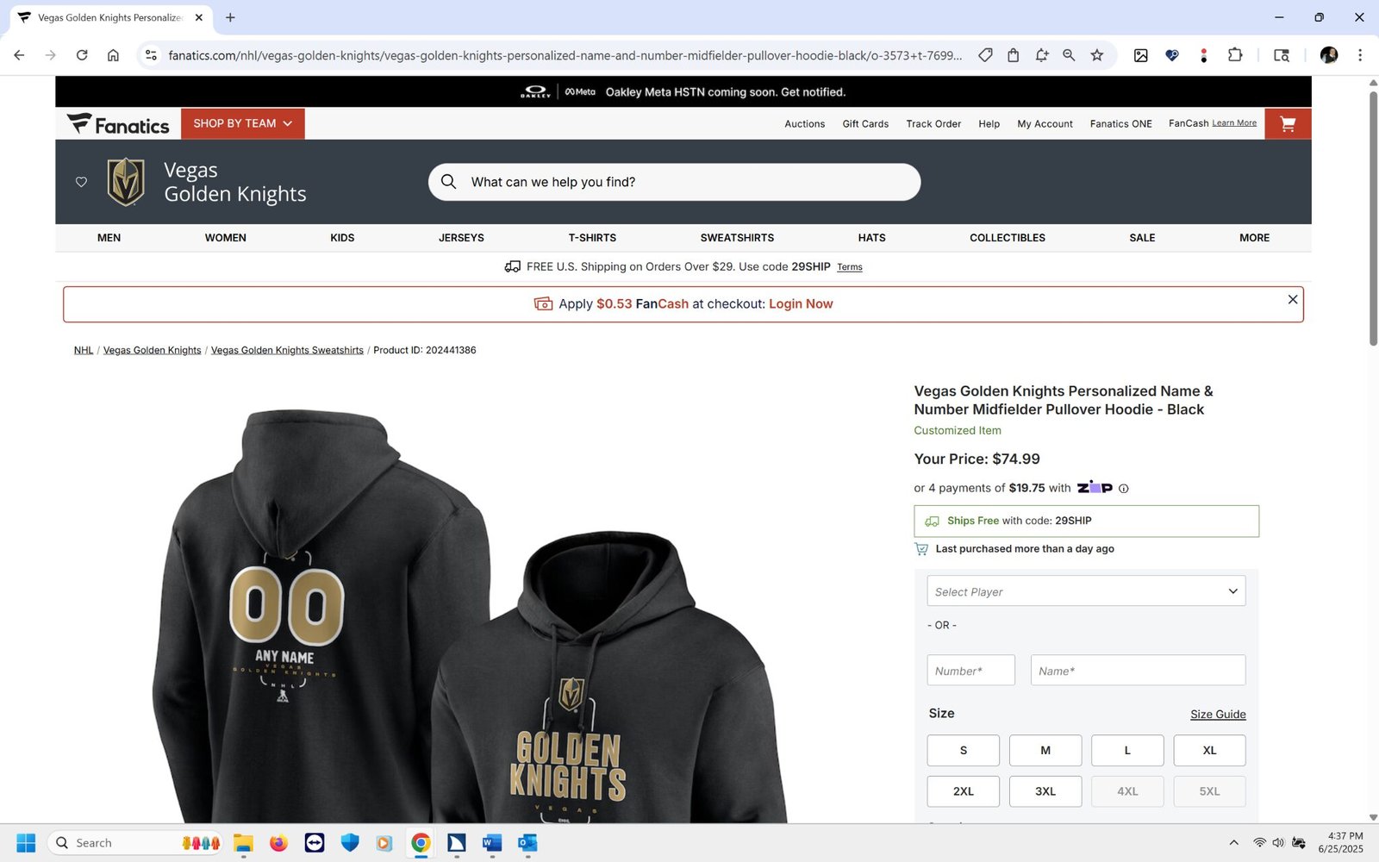Close the FanCash login banner
The width and height of the screenshot is (1379, 862).
pyautogui.click(x=1292, y=299)
